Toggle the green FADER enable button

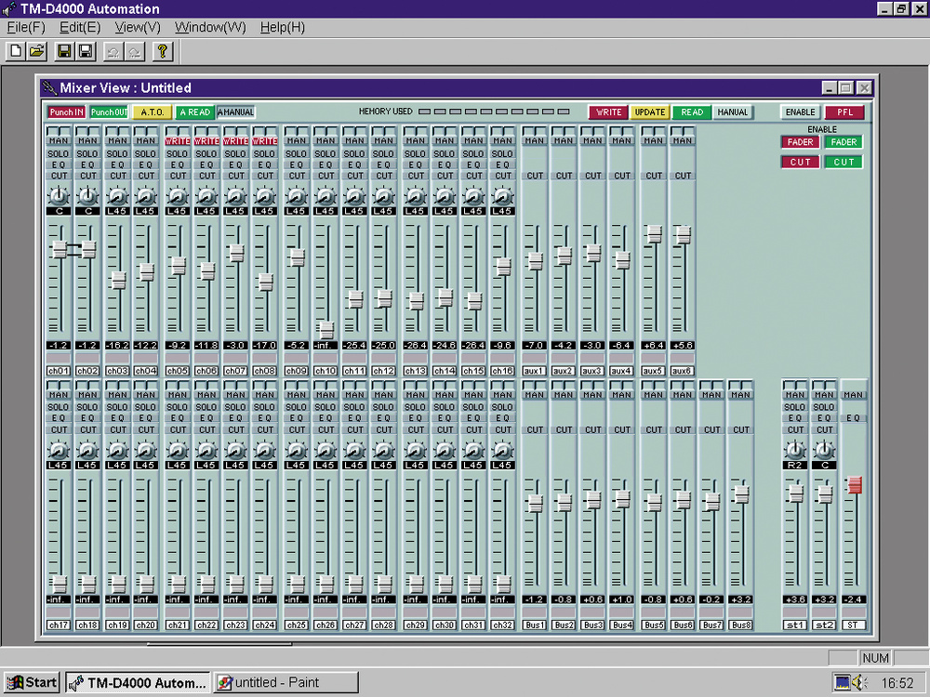point(844,142)
